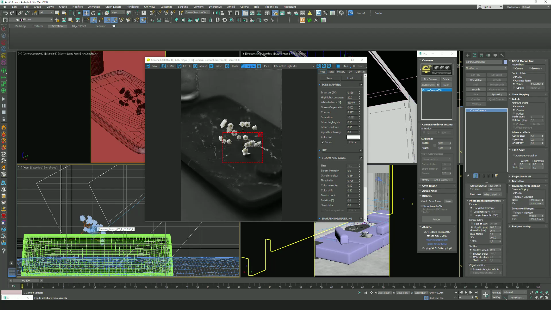This screenshot has width=551, height=310.
Task: Click the Save icon in Corona frame buffer
Action: (x=148, y=66)
